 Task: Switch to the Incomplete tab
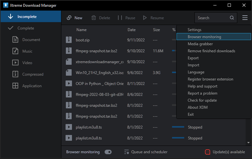[31, 16]
